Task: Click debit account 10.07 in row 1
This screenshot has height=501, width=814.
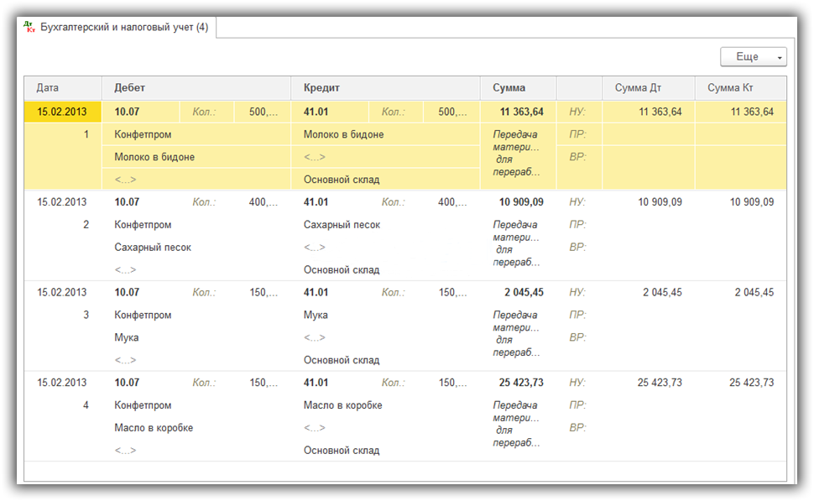Action: click(x=127, y=112)
